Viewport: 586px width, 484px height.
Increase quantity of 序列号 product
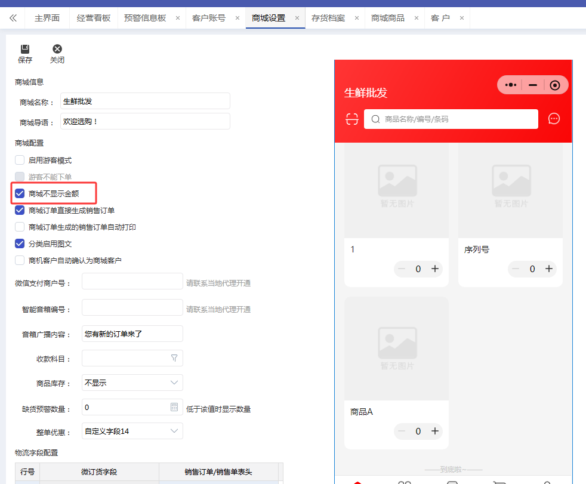[549, 269]
